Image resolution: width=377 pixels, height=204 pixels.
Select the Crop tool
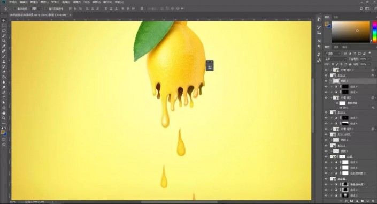point(4,41)
